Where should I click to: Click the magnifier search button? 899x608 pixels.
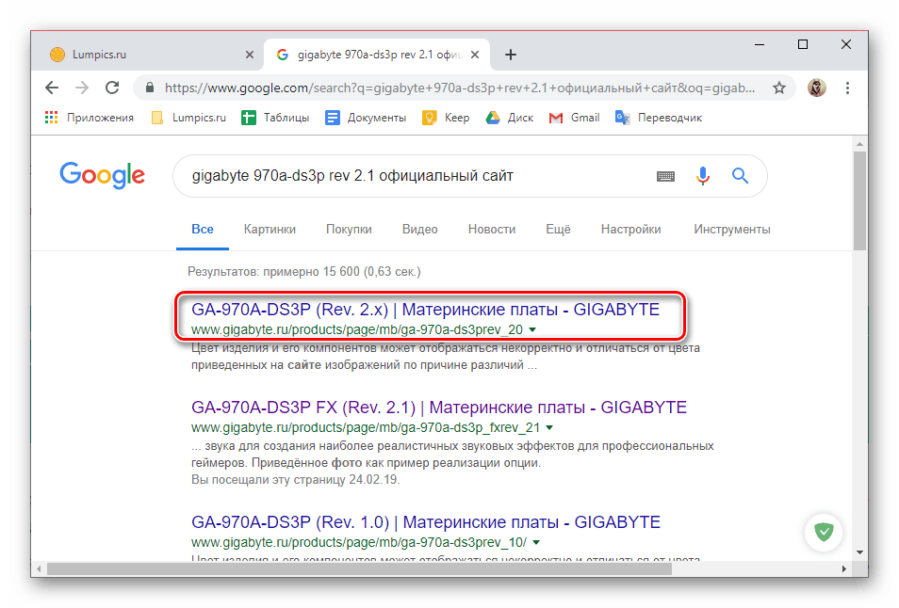[x=740, y=176]
